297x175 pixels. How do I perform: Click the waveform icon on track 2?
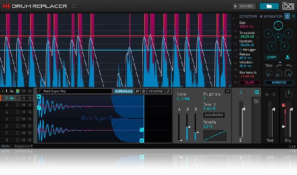click(12, 98)
